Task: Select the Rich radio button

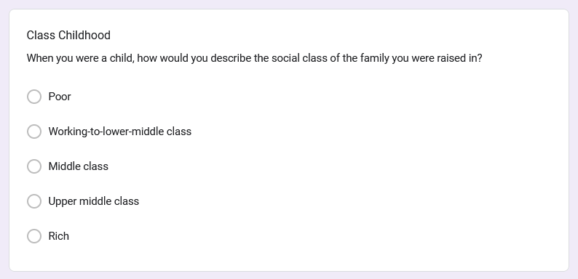Action: [34, 236]
